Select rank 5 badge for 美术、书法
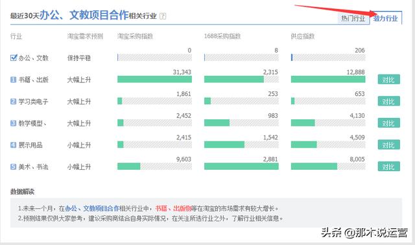415x245 pixels. [13, 167]
